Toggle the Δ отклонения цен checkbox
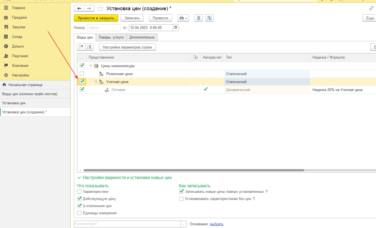Viewport: 376px width, 228px height. pyautogui.click(x=79, y=206)
